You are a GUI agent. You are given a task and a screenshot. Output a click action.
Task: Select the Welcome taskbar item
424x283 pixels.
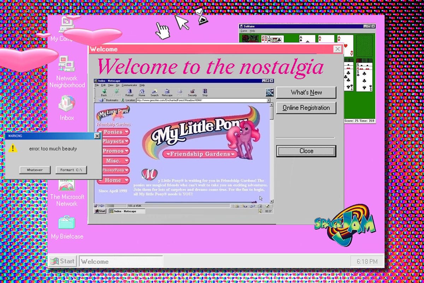pos(121,262)
